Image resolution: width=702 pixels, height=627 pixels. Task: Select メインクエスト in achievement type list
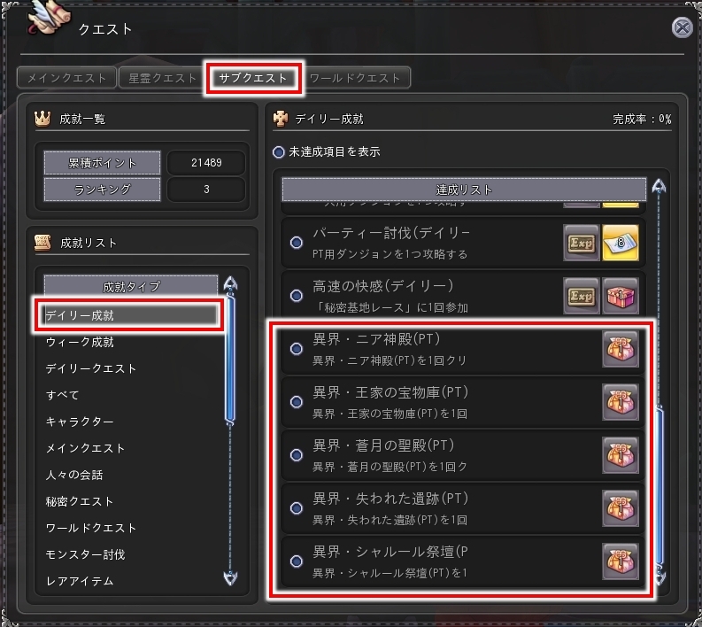[x=130, y=448]
